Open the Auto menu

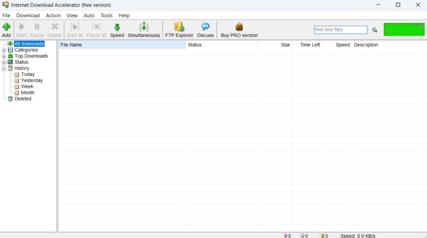tap(89, 15)
